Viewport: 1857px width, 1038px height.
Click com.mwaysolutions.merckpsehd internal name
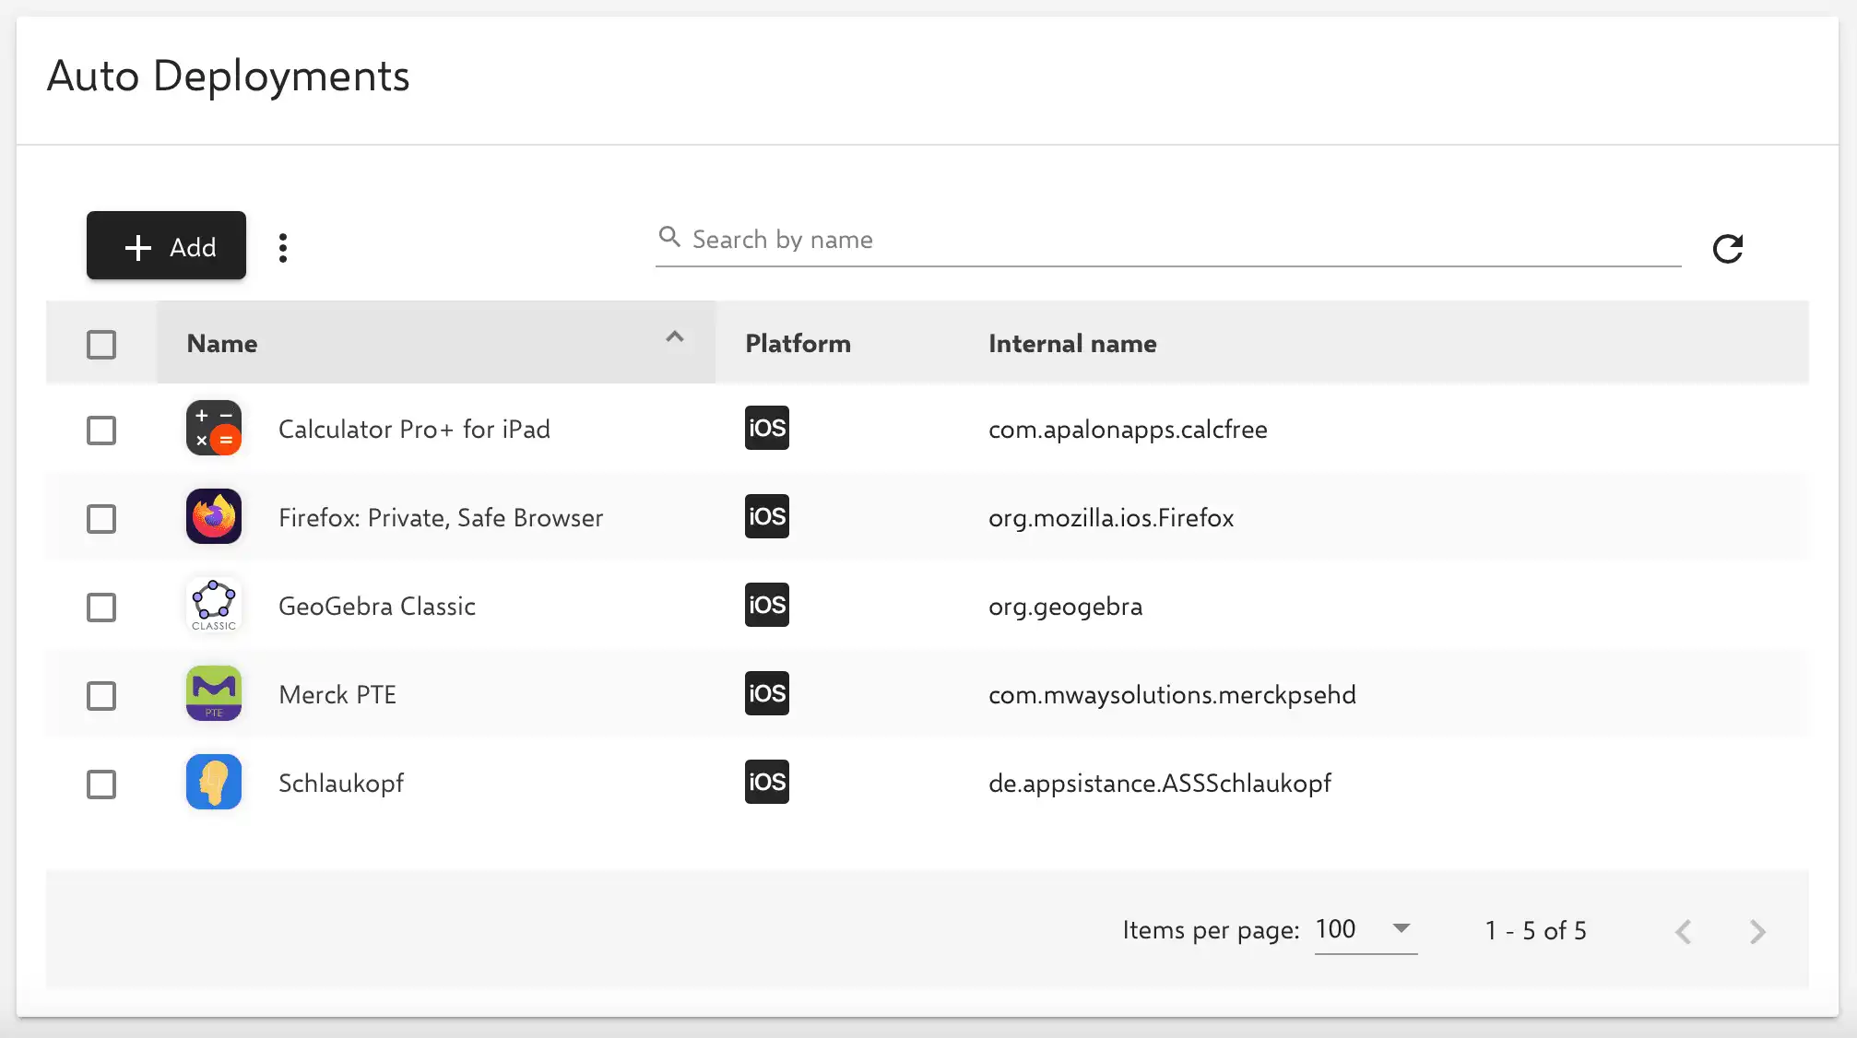[x=1172, y=694]
